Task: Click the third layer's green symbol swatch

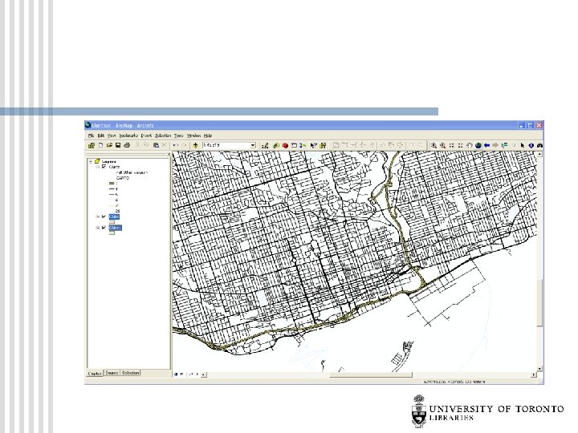Action: point(112,233)
